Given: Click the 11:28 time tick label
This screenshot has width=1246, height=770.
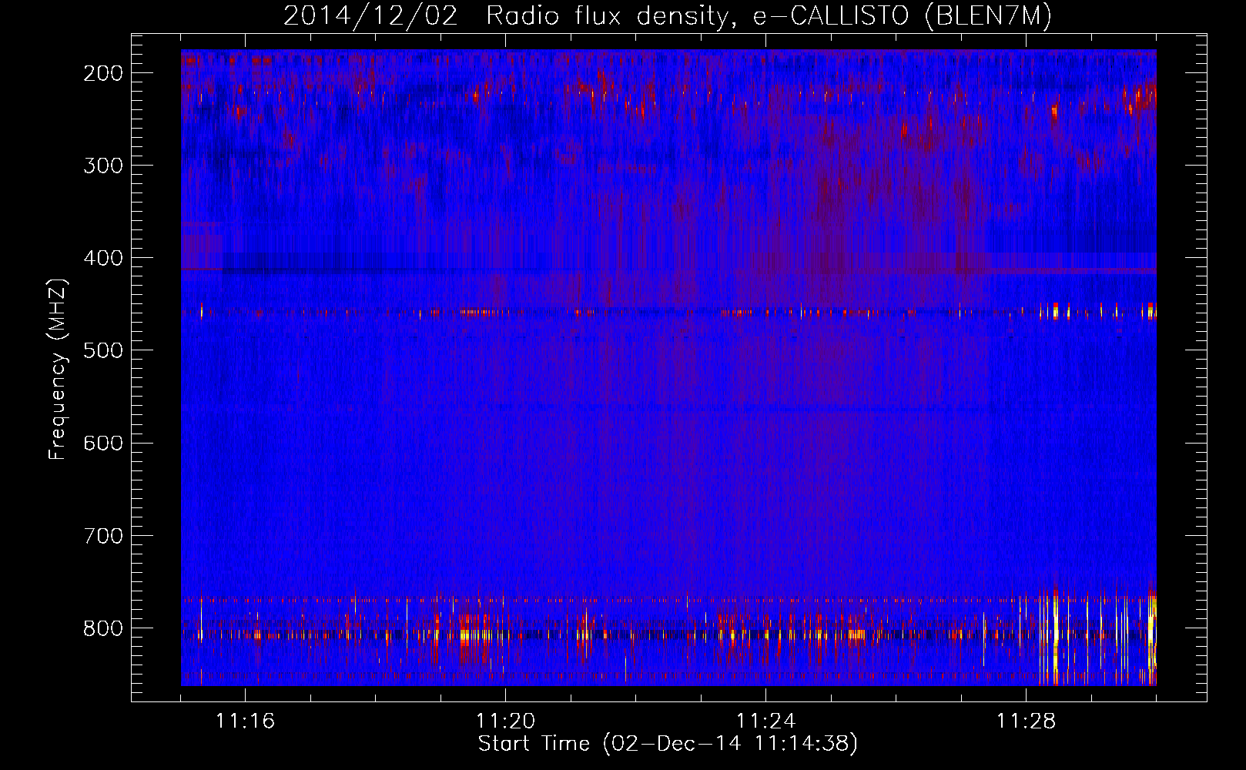Looking at the screenshot, I should [x=1026, y=721].
